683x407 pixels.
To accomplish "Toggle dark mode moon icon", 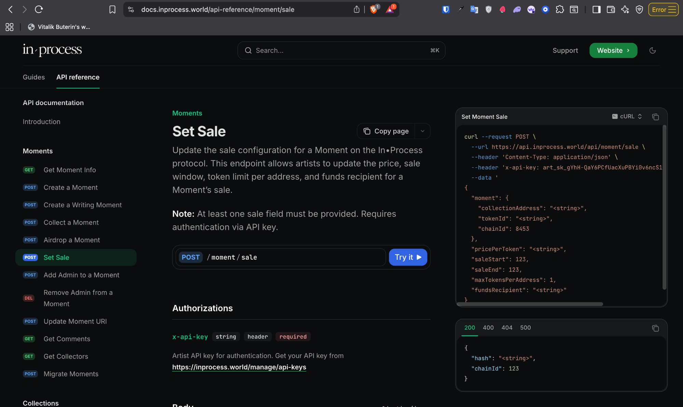I will coord(652,50).
